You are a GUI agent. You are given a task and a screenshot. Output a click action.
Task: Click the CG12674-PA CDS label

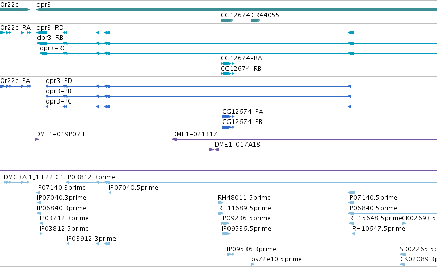(x=243, y=112)
